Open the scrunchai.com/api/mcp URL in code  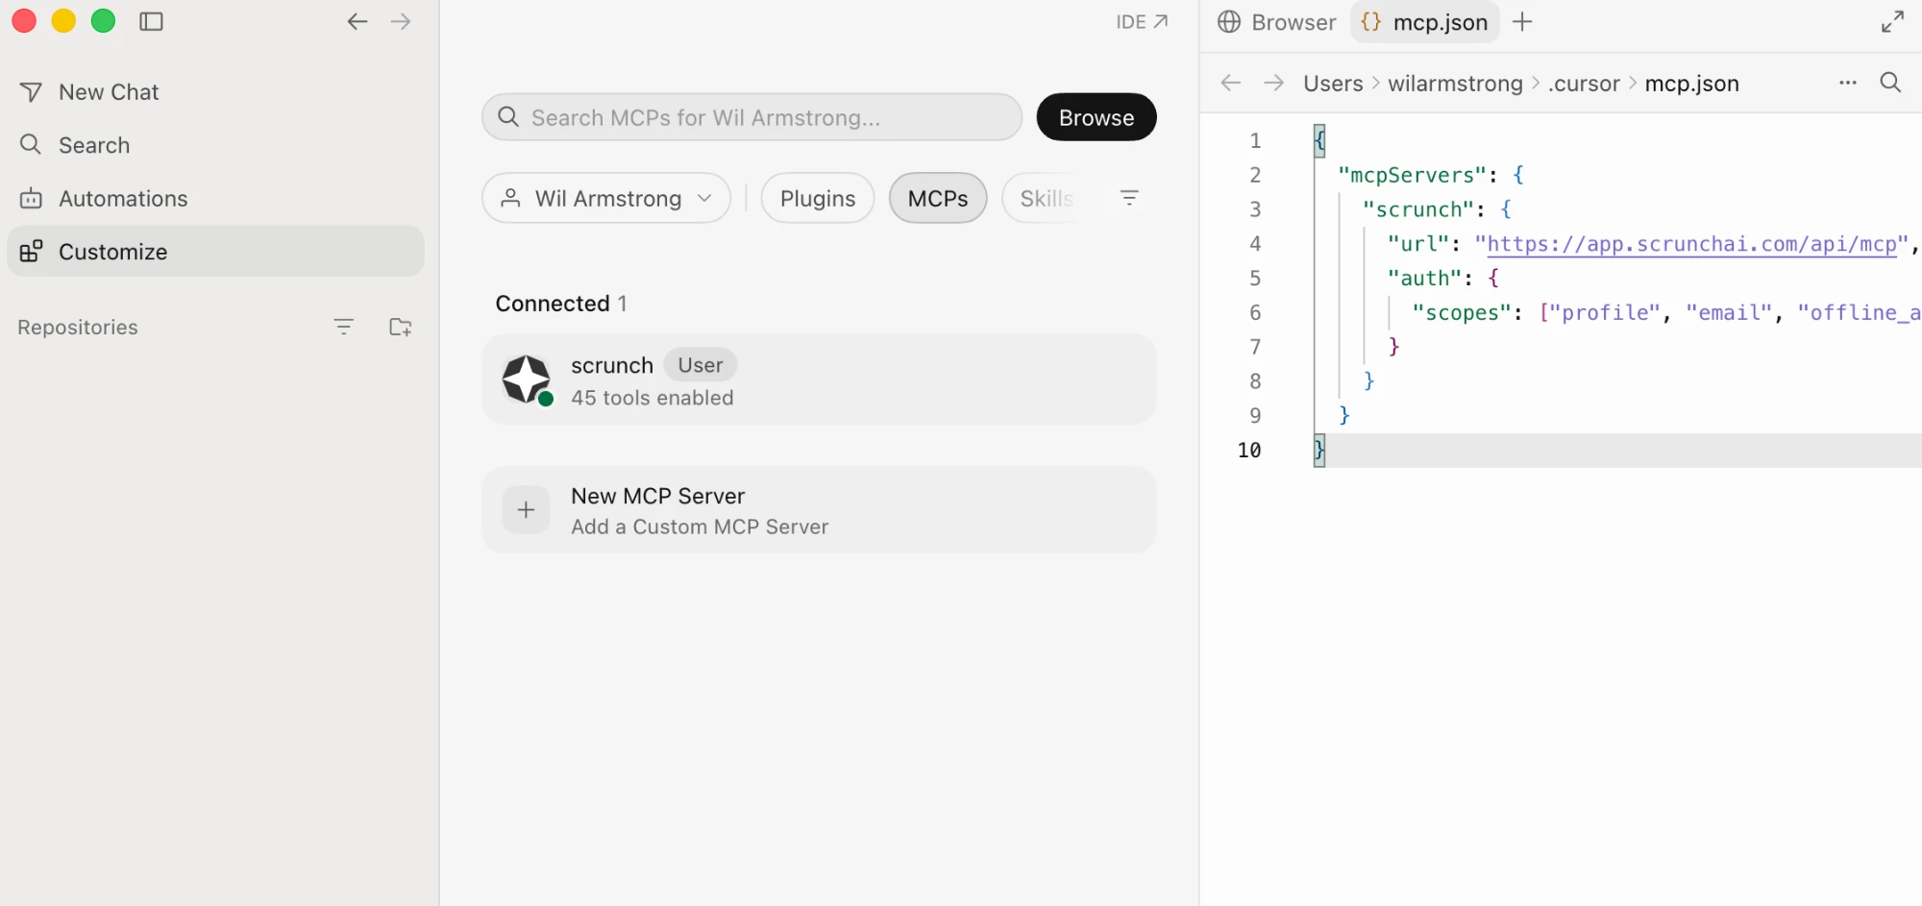[x=1691, y=244]
